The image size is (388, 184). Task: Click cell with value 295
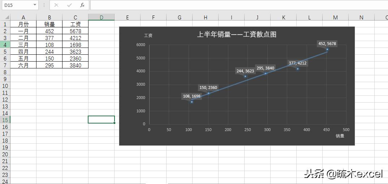coord(49,65)
